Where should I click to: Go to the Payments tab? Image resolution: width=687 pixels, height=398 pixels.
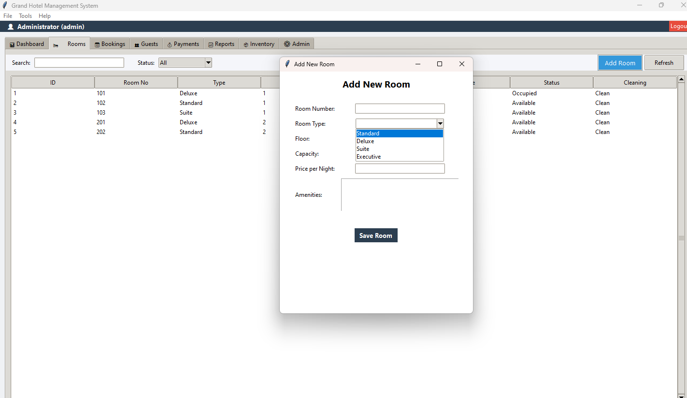183,44
